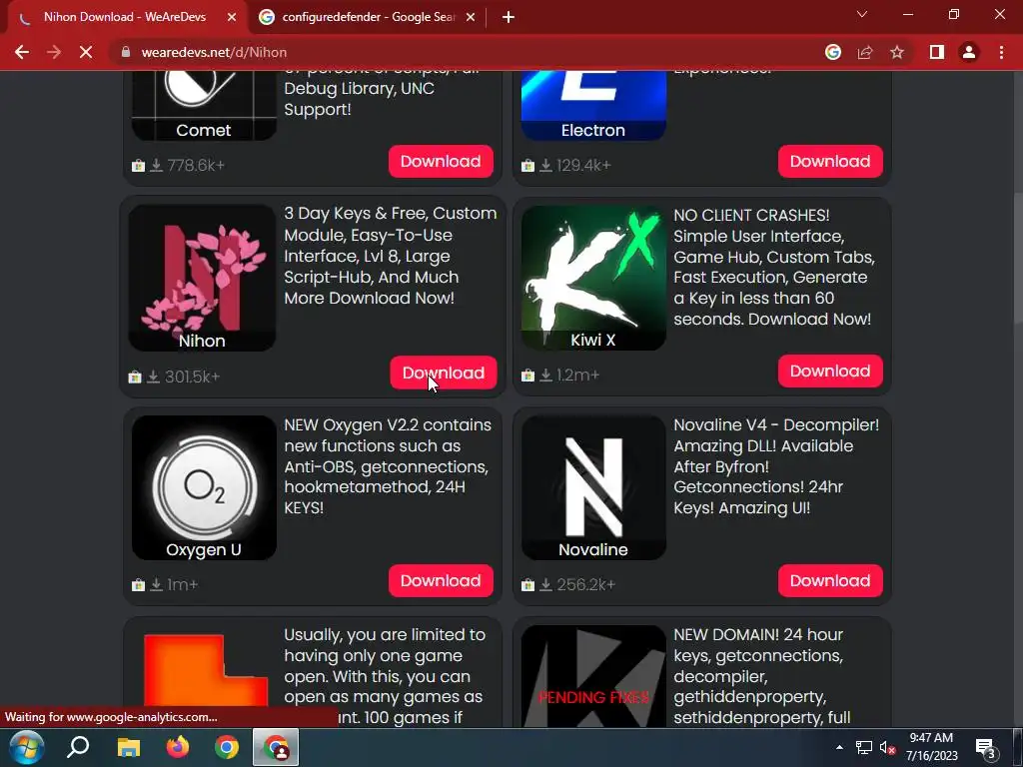1023x767 pixels.
Task: Click the browser forward arrow
Action: point(54,52)
